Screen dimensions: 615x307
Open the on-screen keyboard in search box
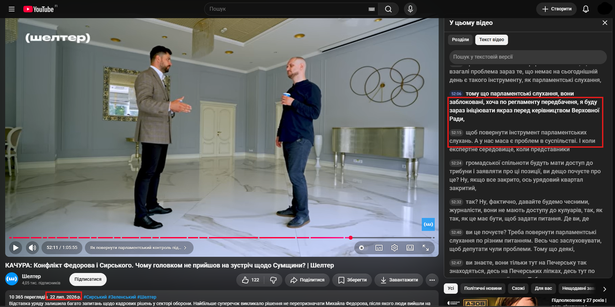(x=372, y=9)
